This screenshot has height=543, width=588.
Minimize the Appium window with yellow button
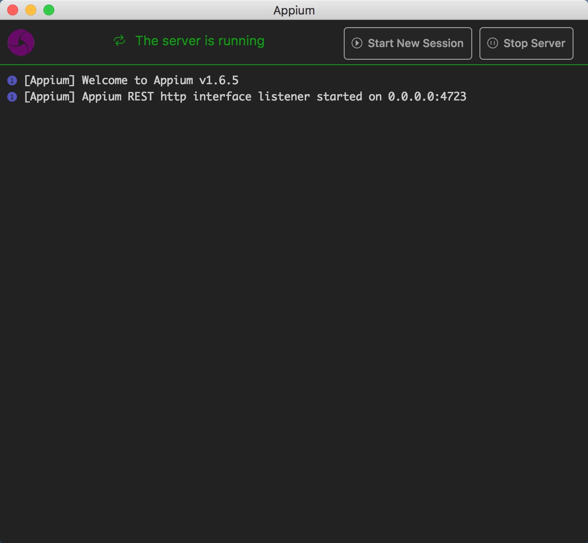[31, 10]
